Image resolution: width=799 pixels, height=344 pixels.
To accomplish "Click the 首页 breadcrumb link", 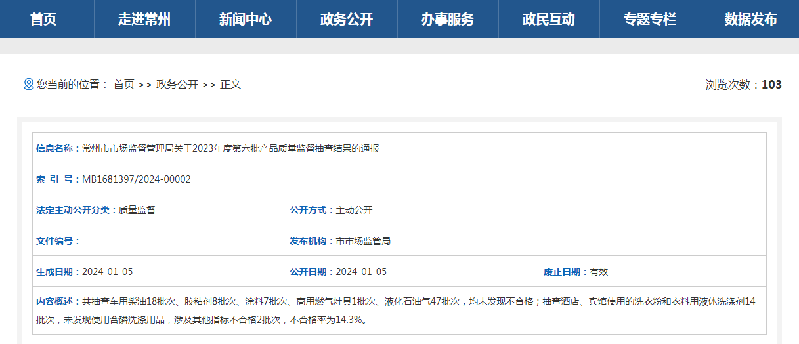I will point(123,84).
